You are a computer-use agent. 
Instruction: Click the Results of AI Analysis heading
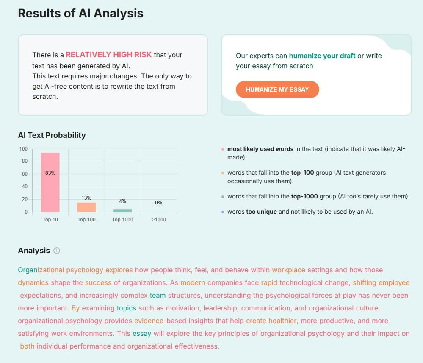80,13
